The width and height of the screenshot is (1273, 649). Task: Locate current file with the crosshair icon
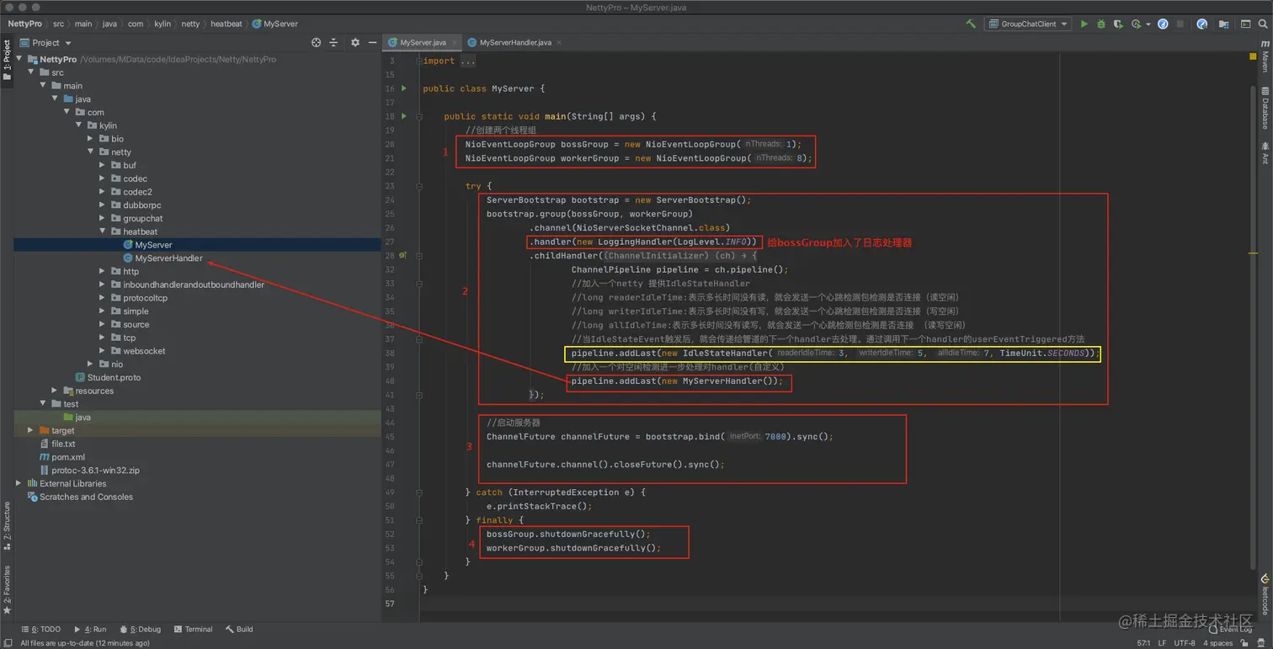click(x=317, y=42)
